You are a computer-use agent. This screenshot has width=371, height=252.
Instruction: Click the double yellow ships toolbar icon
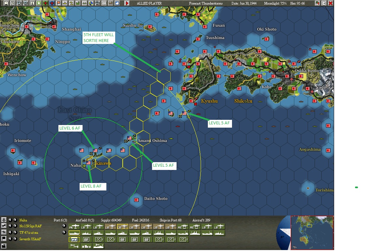[71, 3]
